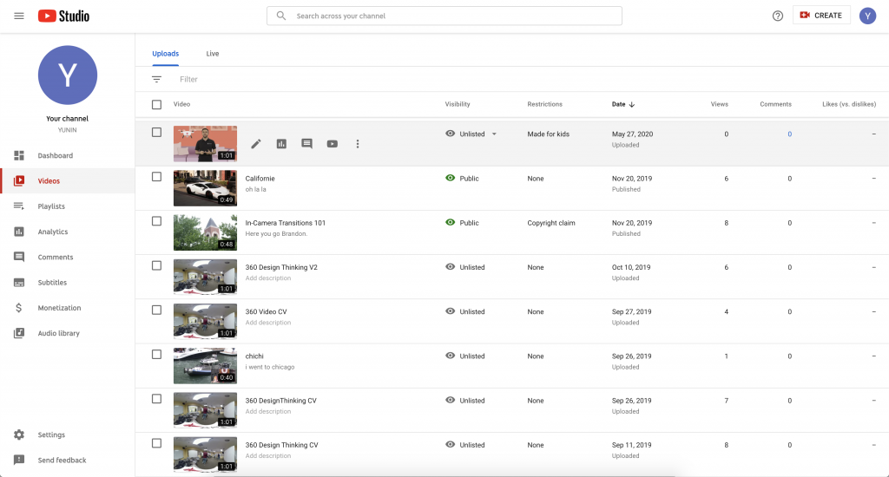Check the box for Californie video
The width and height of the screenshot is (889, 477).
[156, 177]
